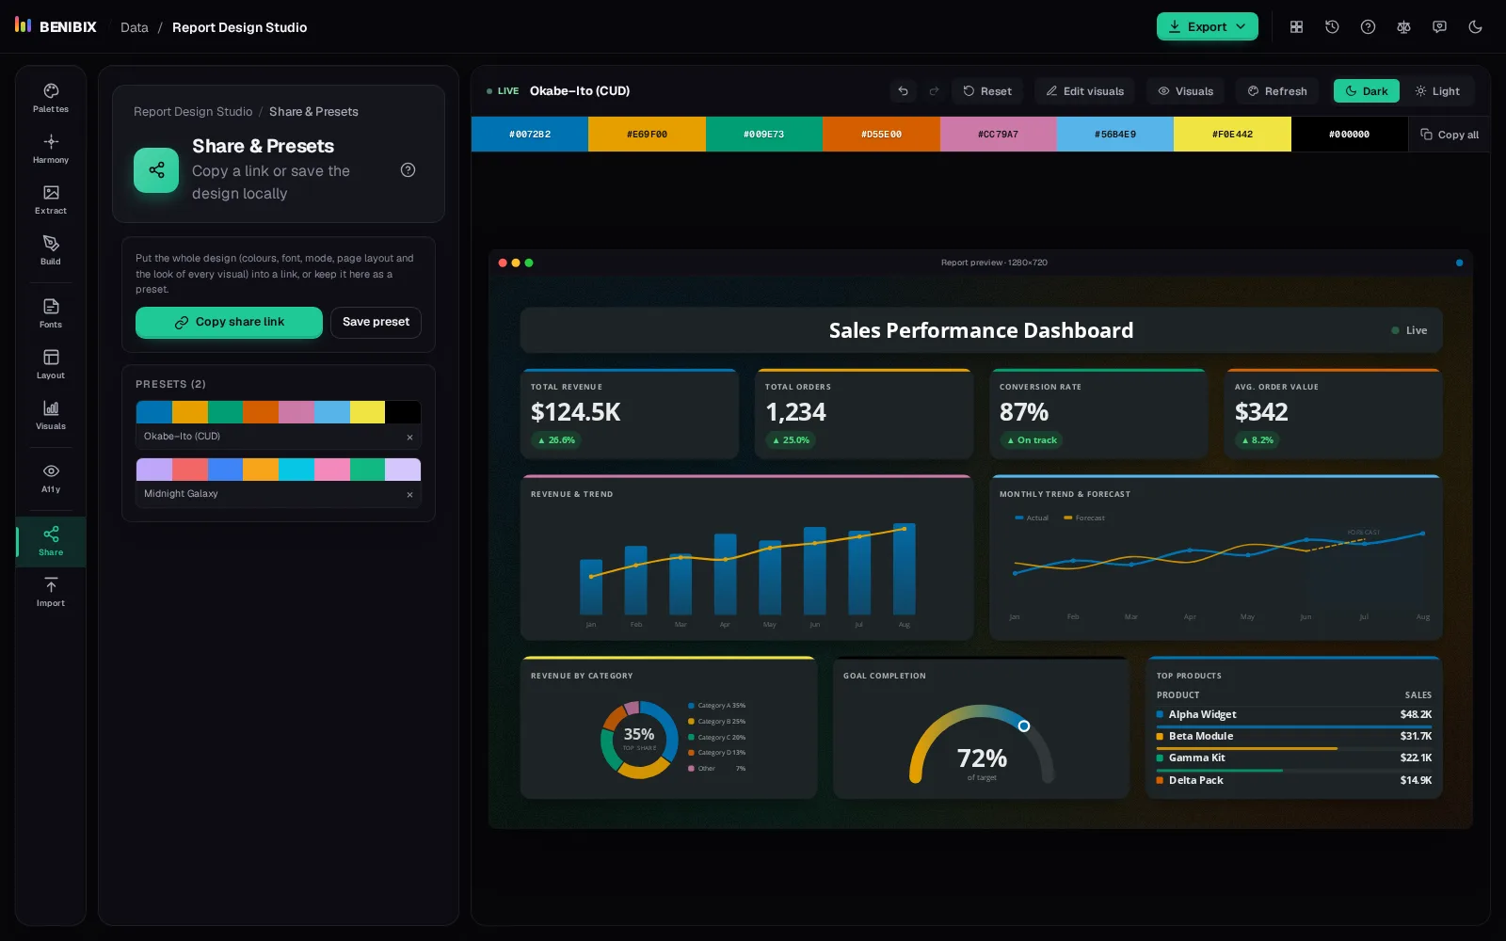The width and height of the screenshot is (1506, 941).
Task: Open the Export dropdown button
Action: tap(1207, 26)
